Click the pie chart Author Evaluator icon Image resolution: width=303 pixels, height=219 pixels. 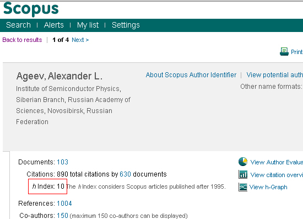pyautogui.click(x=243, y=162)
